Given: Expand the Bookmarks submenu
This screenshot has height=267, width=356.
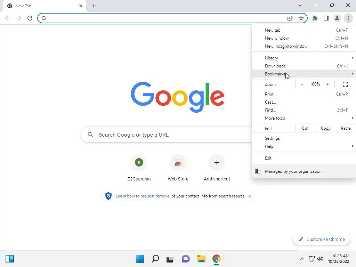Looking at the screenshot, I should click(304, 74).
